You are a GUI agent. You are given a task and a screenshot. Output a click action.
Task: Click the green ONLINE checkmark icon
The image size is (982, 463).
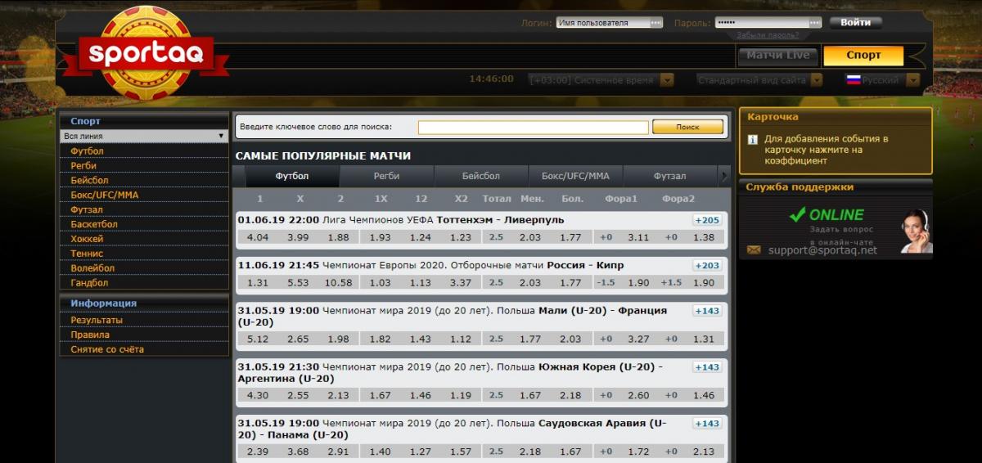pyautogui.click(x=797, y=214)
